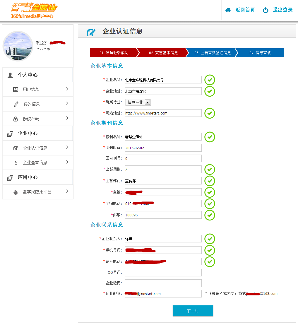Click green check mark beside 联系电话
This screenshot has width=298, height=325.
click(210, 262)
